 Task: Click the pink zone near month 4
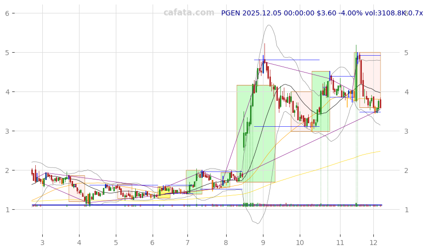coord(77,188)
